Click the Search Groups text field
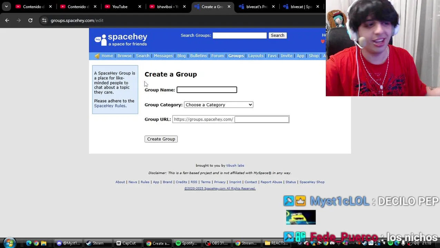This screenshot has width=440, height=248. [239, 35]
